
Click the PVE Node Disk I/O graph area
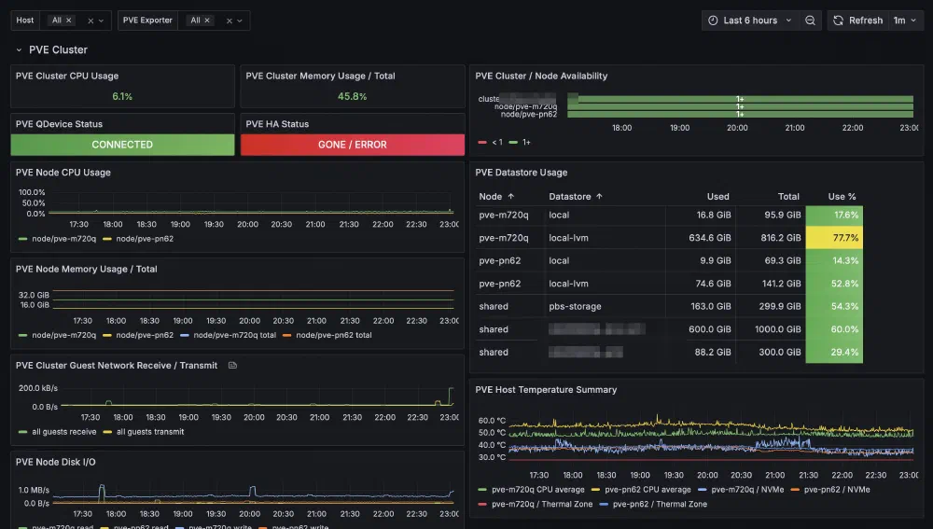pyautogui.click(x=253, y=495)
